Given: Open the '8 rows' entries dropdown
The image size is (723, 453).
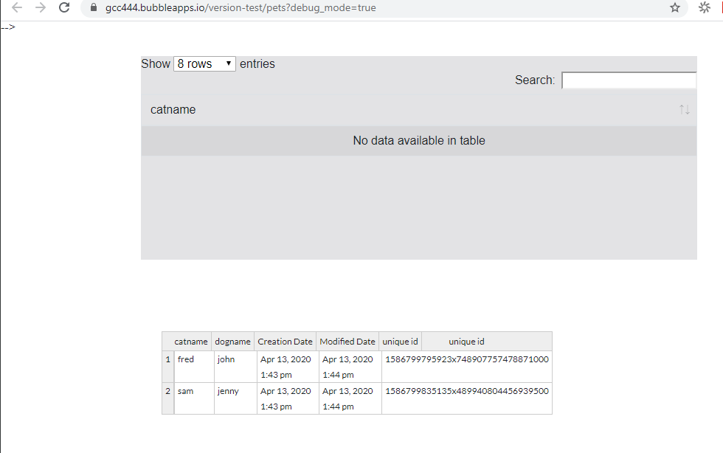Looking at the screenshot, I should tap(205, 63).
